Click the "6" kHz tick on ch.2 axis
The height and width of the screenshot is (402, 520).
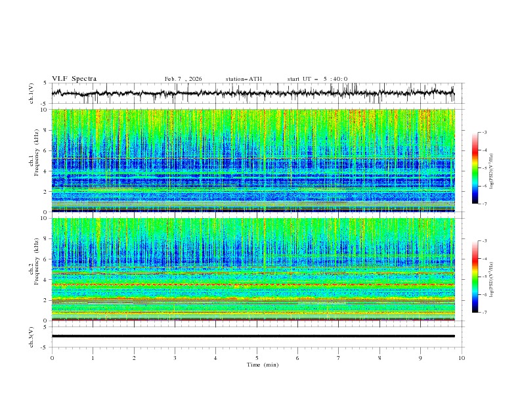tap(46, 259)
